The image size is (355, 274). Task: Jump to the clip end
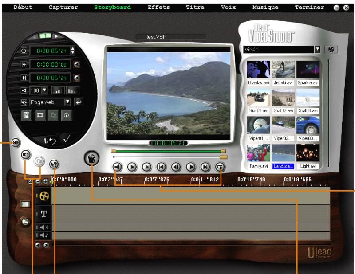click(205, 167)
